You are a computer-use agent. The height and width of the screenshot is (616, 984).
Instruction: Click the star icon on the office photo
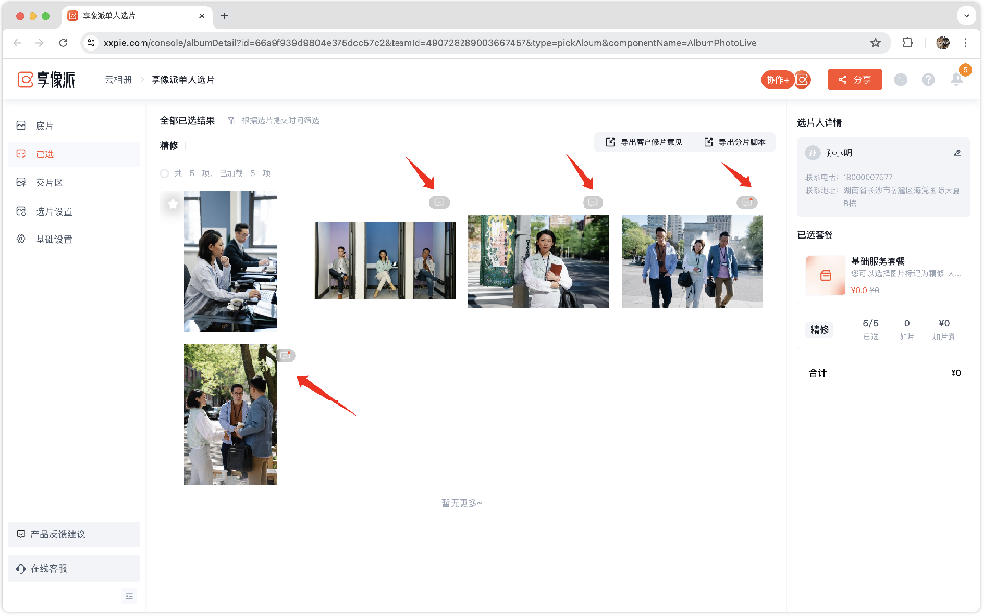[173, 203]
